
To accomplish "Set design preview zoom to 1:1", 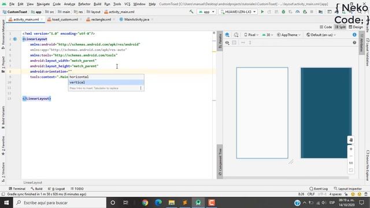I will [351, 163].
